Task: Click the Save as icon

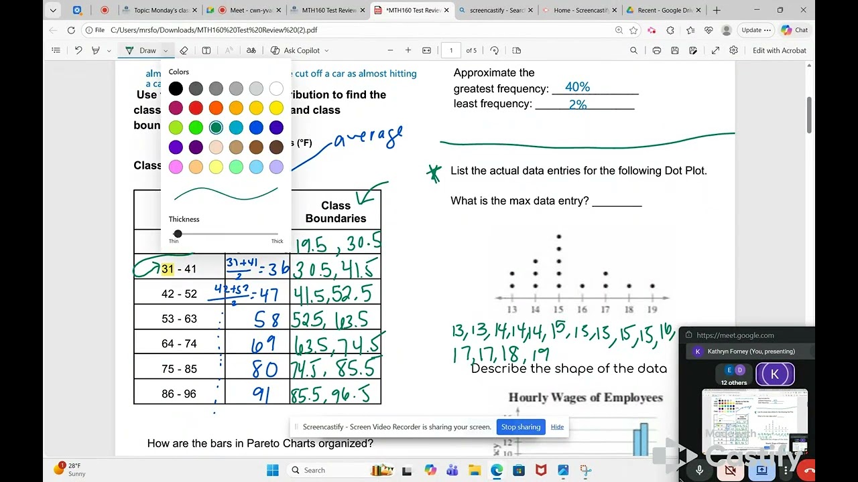Action: click(693, 50)
